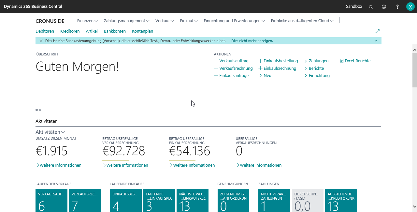This screenshot has width=417, height=212.
Task: Collapse the Aktivitäten chevron dropdown
Action: tap(63, 132)
